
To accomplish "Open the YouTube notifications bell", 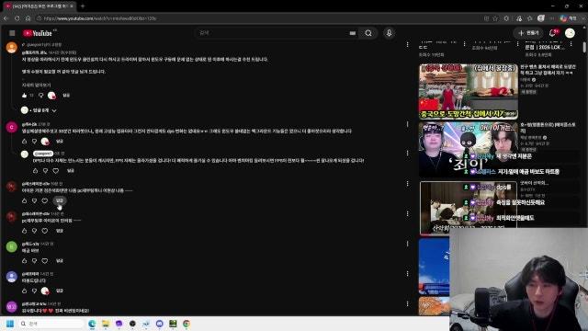I will [553, 33].
